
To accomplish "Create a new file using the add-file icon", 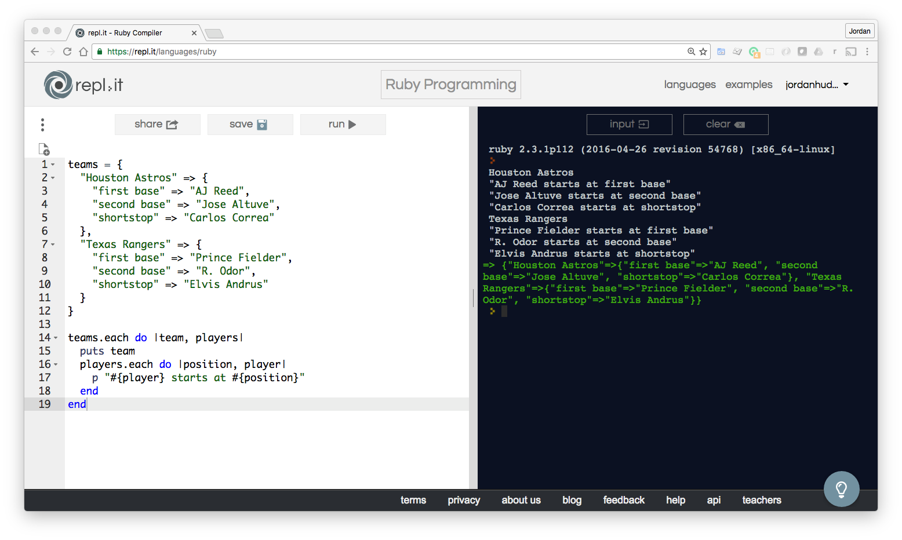I will (x=44, y=149).
